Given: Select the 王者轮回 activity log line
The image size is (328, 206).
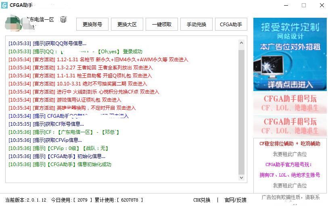Looking at the screenshot, I should pos(81,68).
